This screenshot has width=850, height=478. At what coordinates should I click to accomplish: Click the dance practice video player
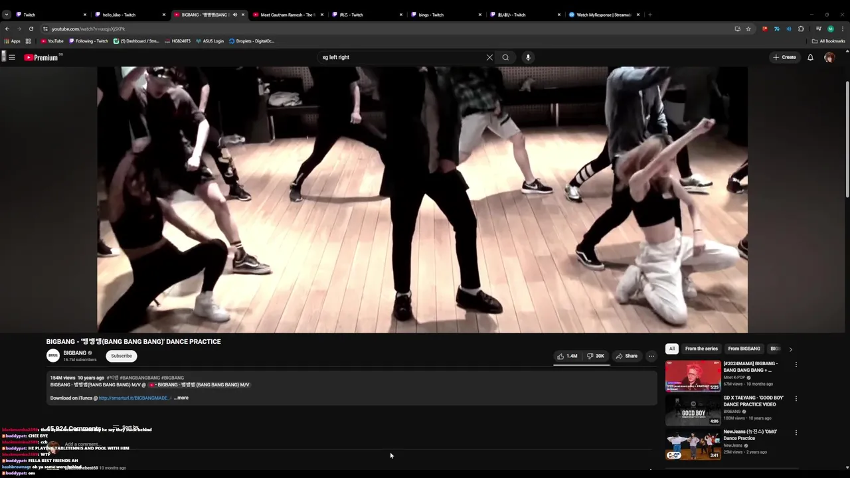click(x=422, y=199)
